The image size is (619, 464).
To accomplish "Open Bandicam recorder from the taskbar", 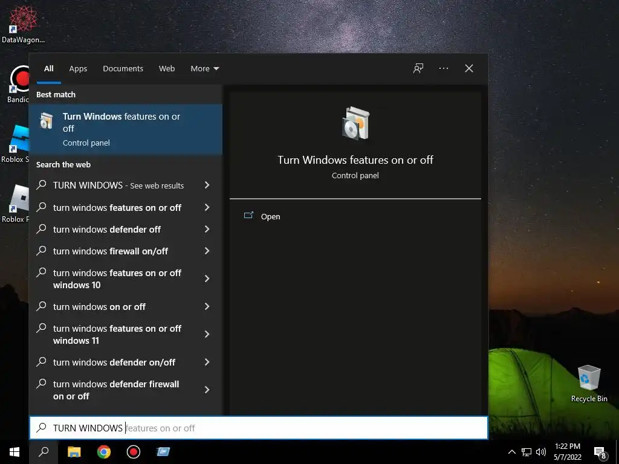I will [134, 452].
